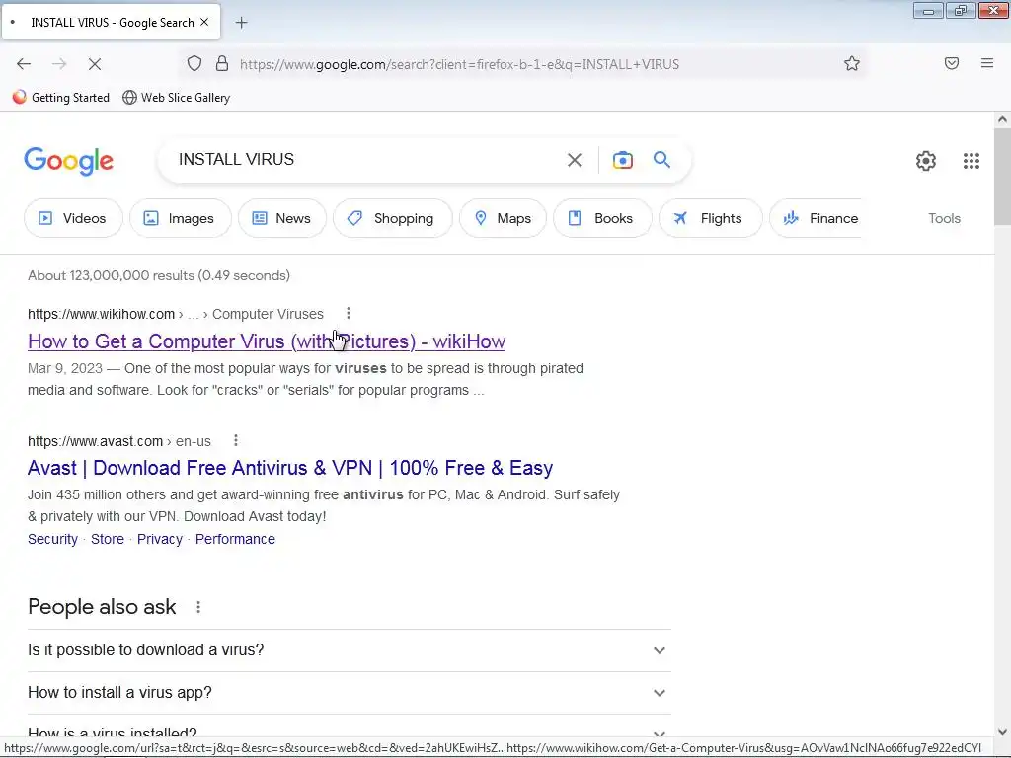Close the INSTALL VIRUS Google Search tab
Viewport: 1011px width, 758px height.
pyautogui.click(x=204, y=22)
